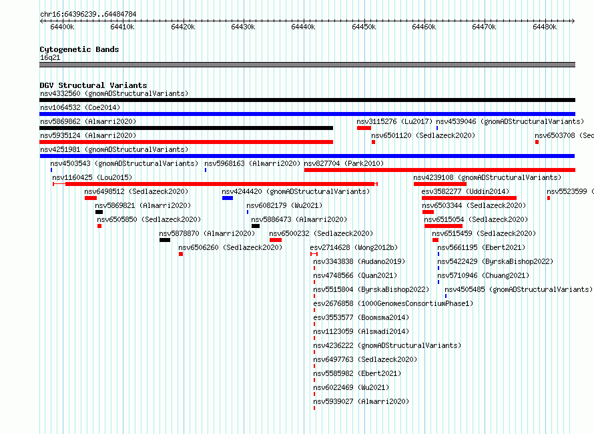Open the nsv5935124 (Almarri2020) variant label

click(x=88, y=135)
